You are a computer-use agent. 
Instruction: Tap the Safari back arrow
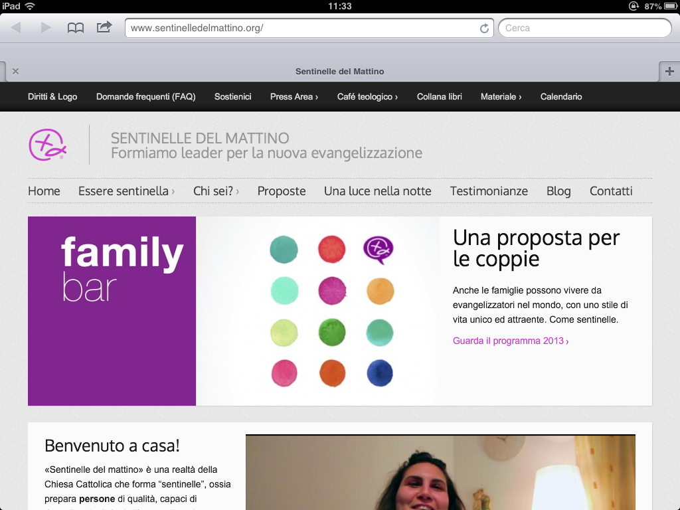(16, 28)
